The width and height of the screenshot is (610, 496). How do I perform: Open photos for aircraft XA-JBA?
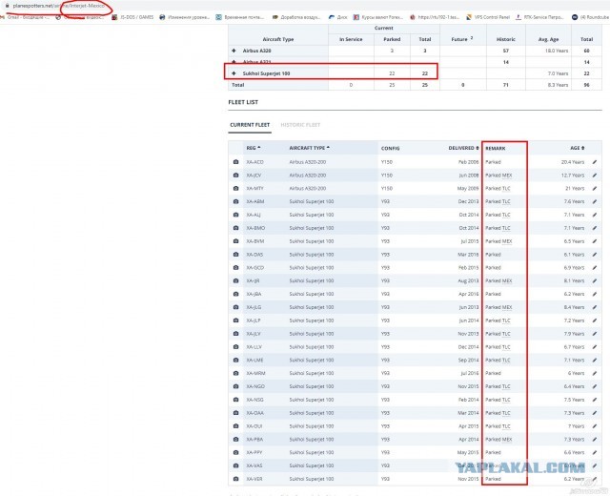[x=235, y=294]
